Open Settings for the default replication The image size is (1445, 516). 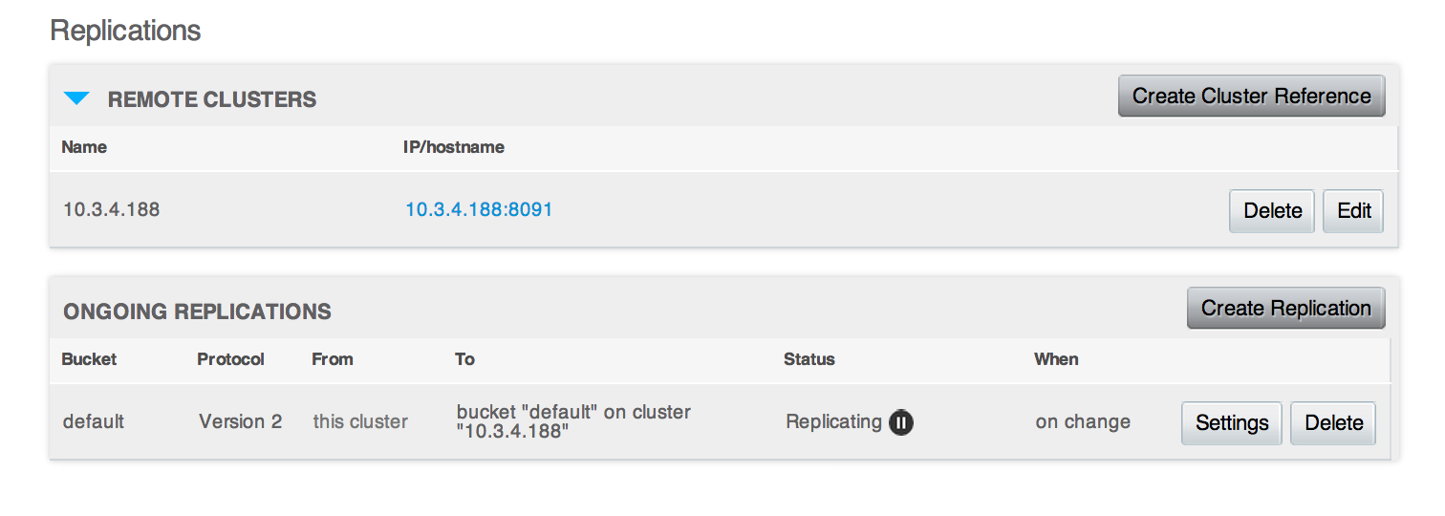(1232, 423)
